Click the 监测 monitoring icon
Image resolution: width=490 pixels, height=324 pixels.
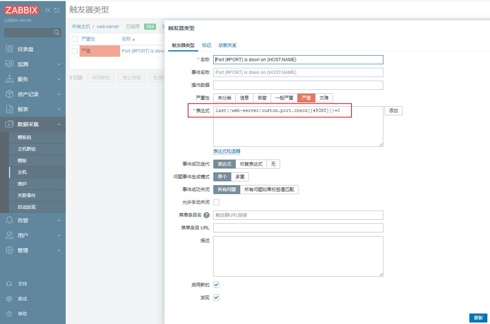tap(9, 64)
